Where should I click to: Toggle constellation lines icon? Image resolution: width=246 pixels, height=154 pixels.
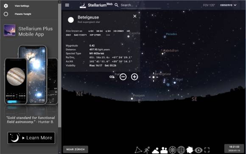[138, 150]
